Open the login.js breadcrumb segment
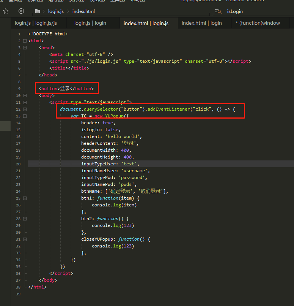Image resolution: width=294 pixels, height=306 pixels. coord(56,11)
